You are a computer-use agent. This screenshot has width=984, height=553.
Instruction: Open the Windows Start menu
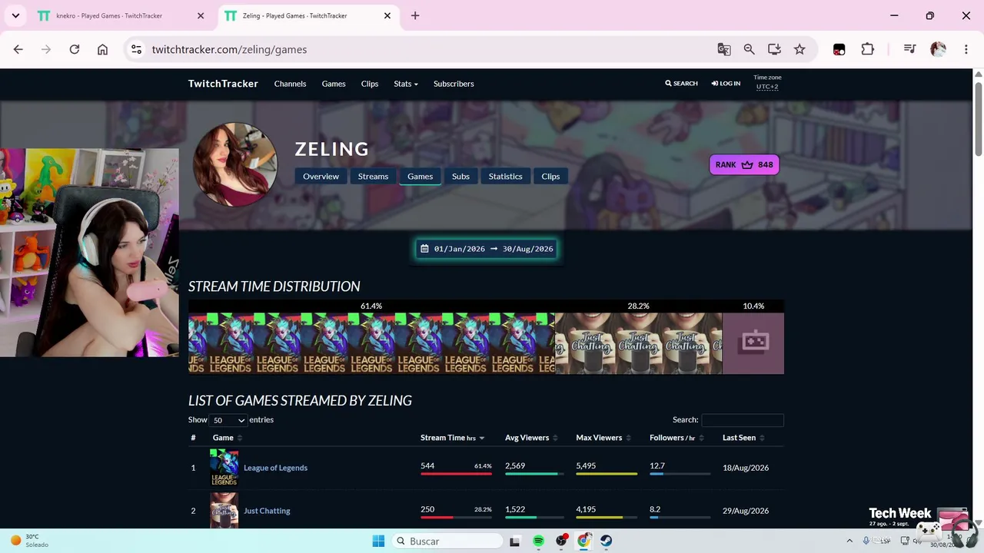(x=378, y=541)
